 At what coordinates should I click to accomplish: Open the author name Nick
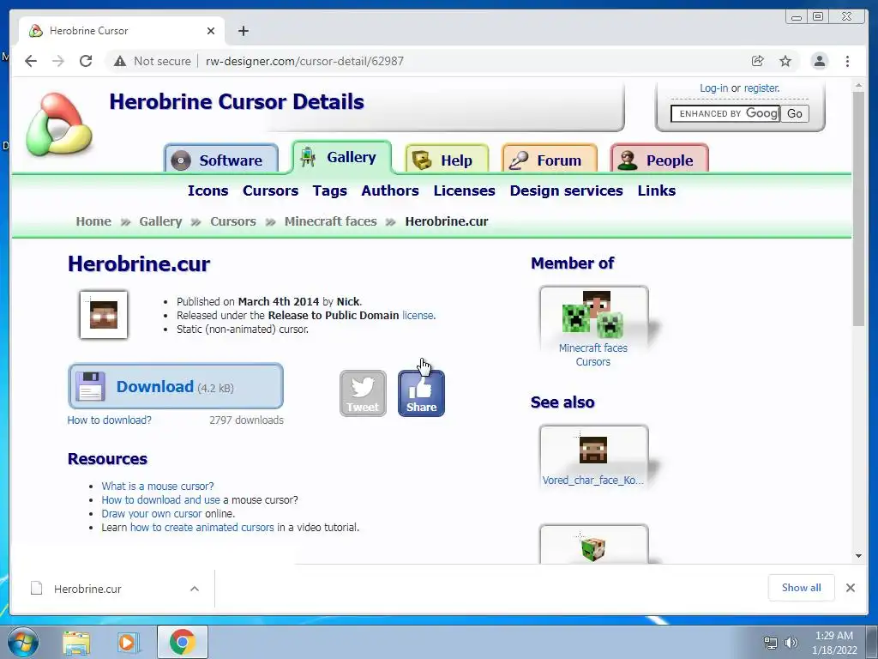tap(348, 301)
